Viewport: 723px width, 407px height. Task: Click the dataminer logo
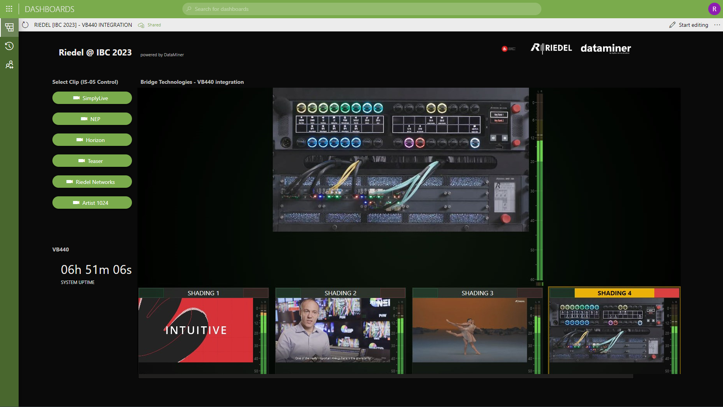(606, 48)
